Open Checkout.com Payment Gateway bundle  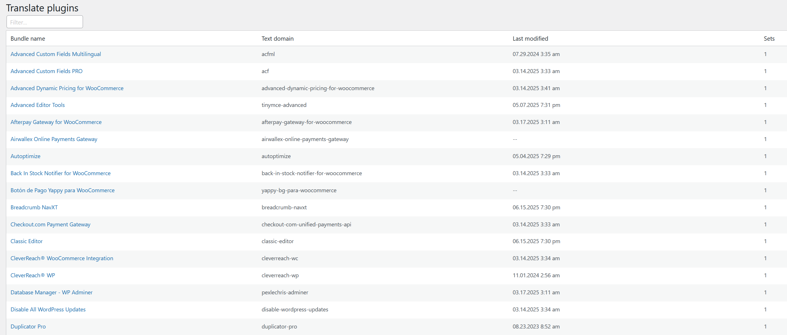pyautogui.click(x=50, y=225)
